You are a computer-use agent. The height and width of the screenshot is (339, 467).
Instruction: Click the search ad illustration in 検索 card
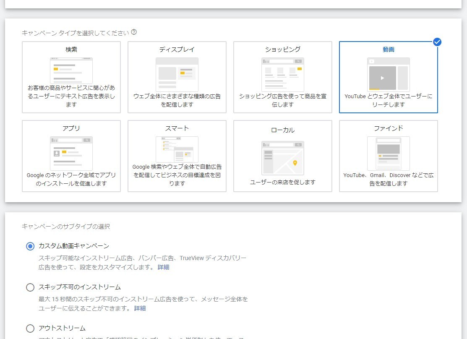(x=71, y=70)
